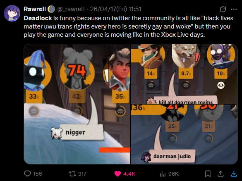Click the 317 repost count
This screenshot has height=181, width=242.
click(82, 174)
